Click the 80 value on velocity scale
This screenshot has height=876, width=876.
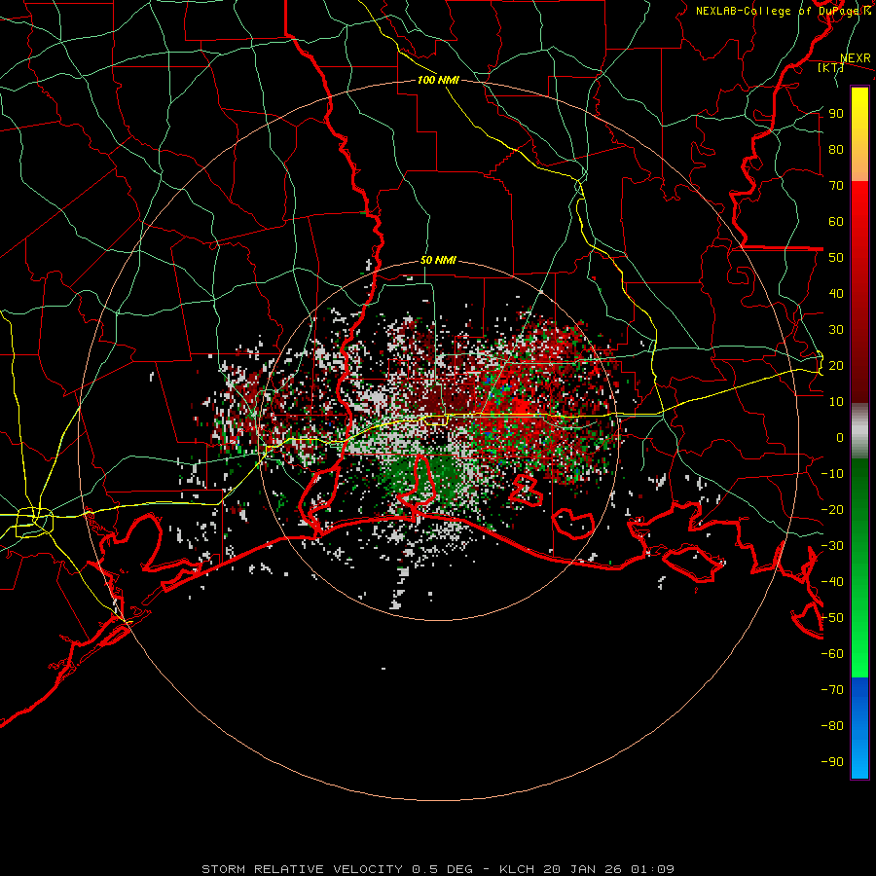coord(836,149)
